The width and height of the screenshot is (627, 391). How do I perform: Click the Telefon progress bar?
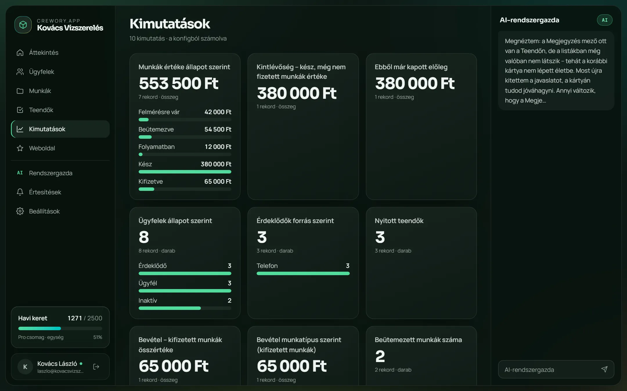click(303, 273)
